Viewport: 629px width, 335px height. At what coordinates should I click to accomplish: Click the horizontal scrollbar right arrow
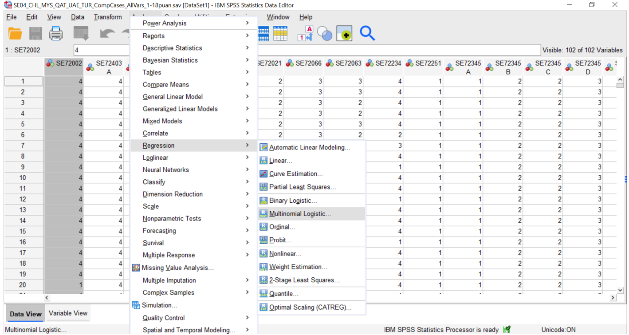613,298
